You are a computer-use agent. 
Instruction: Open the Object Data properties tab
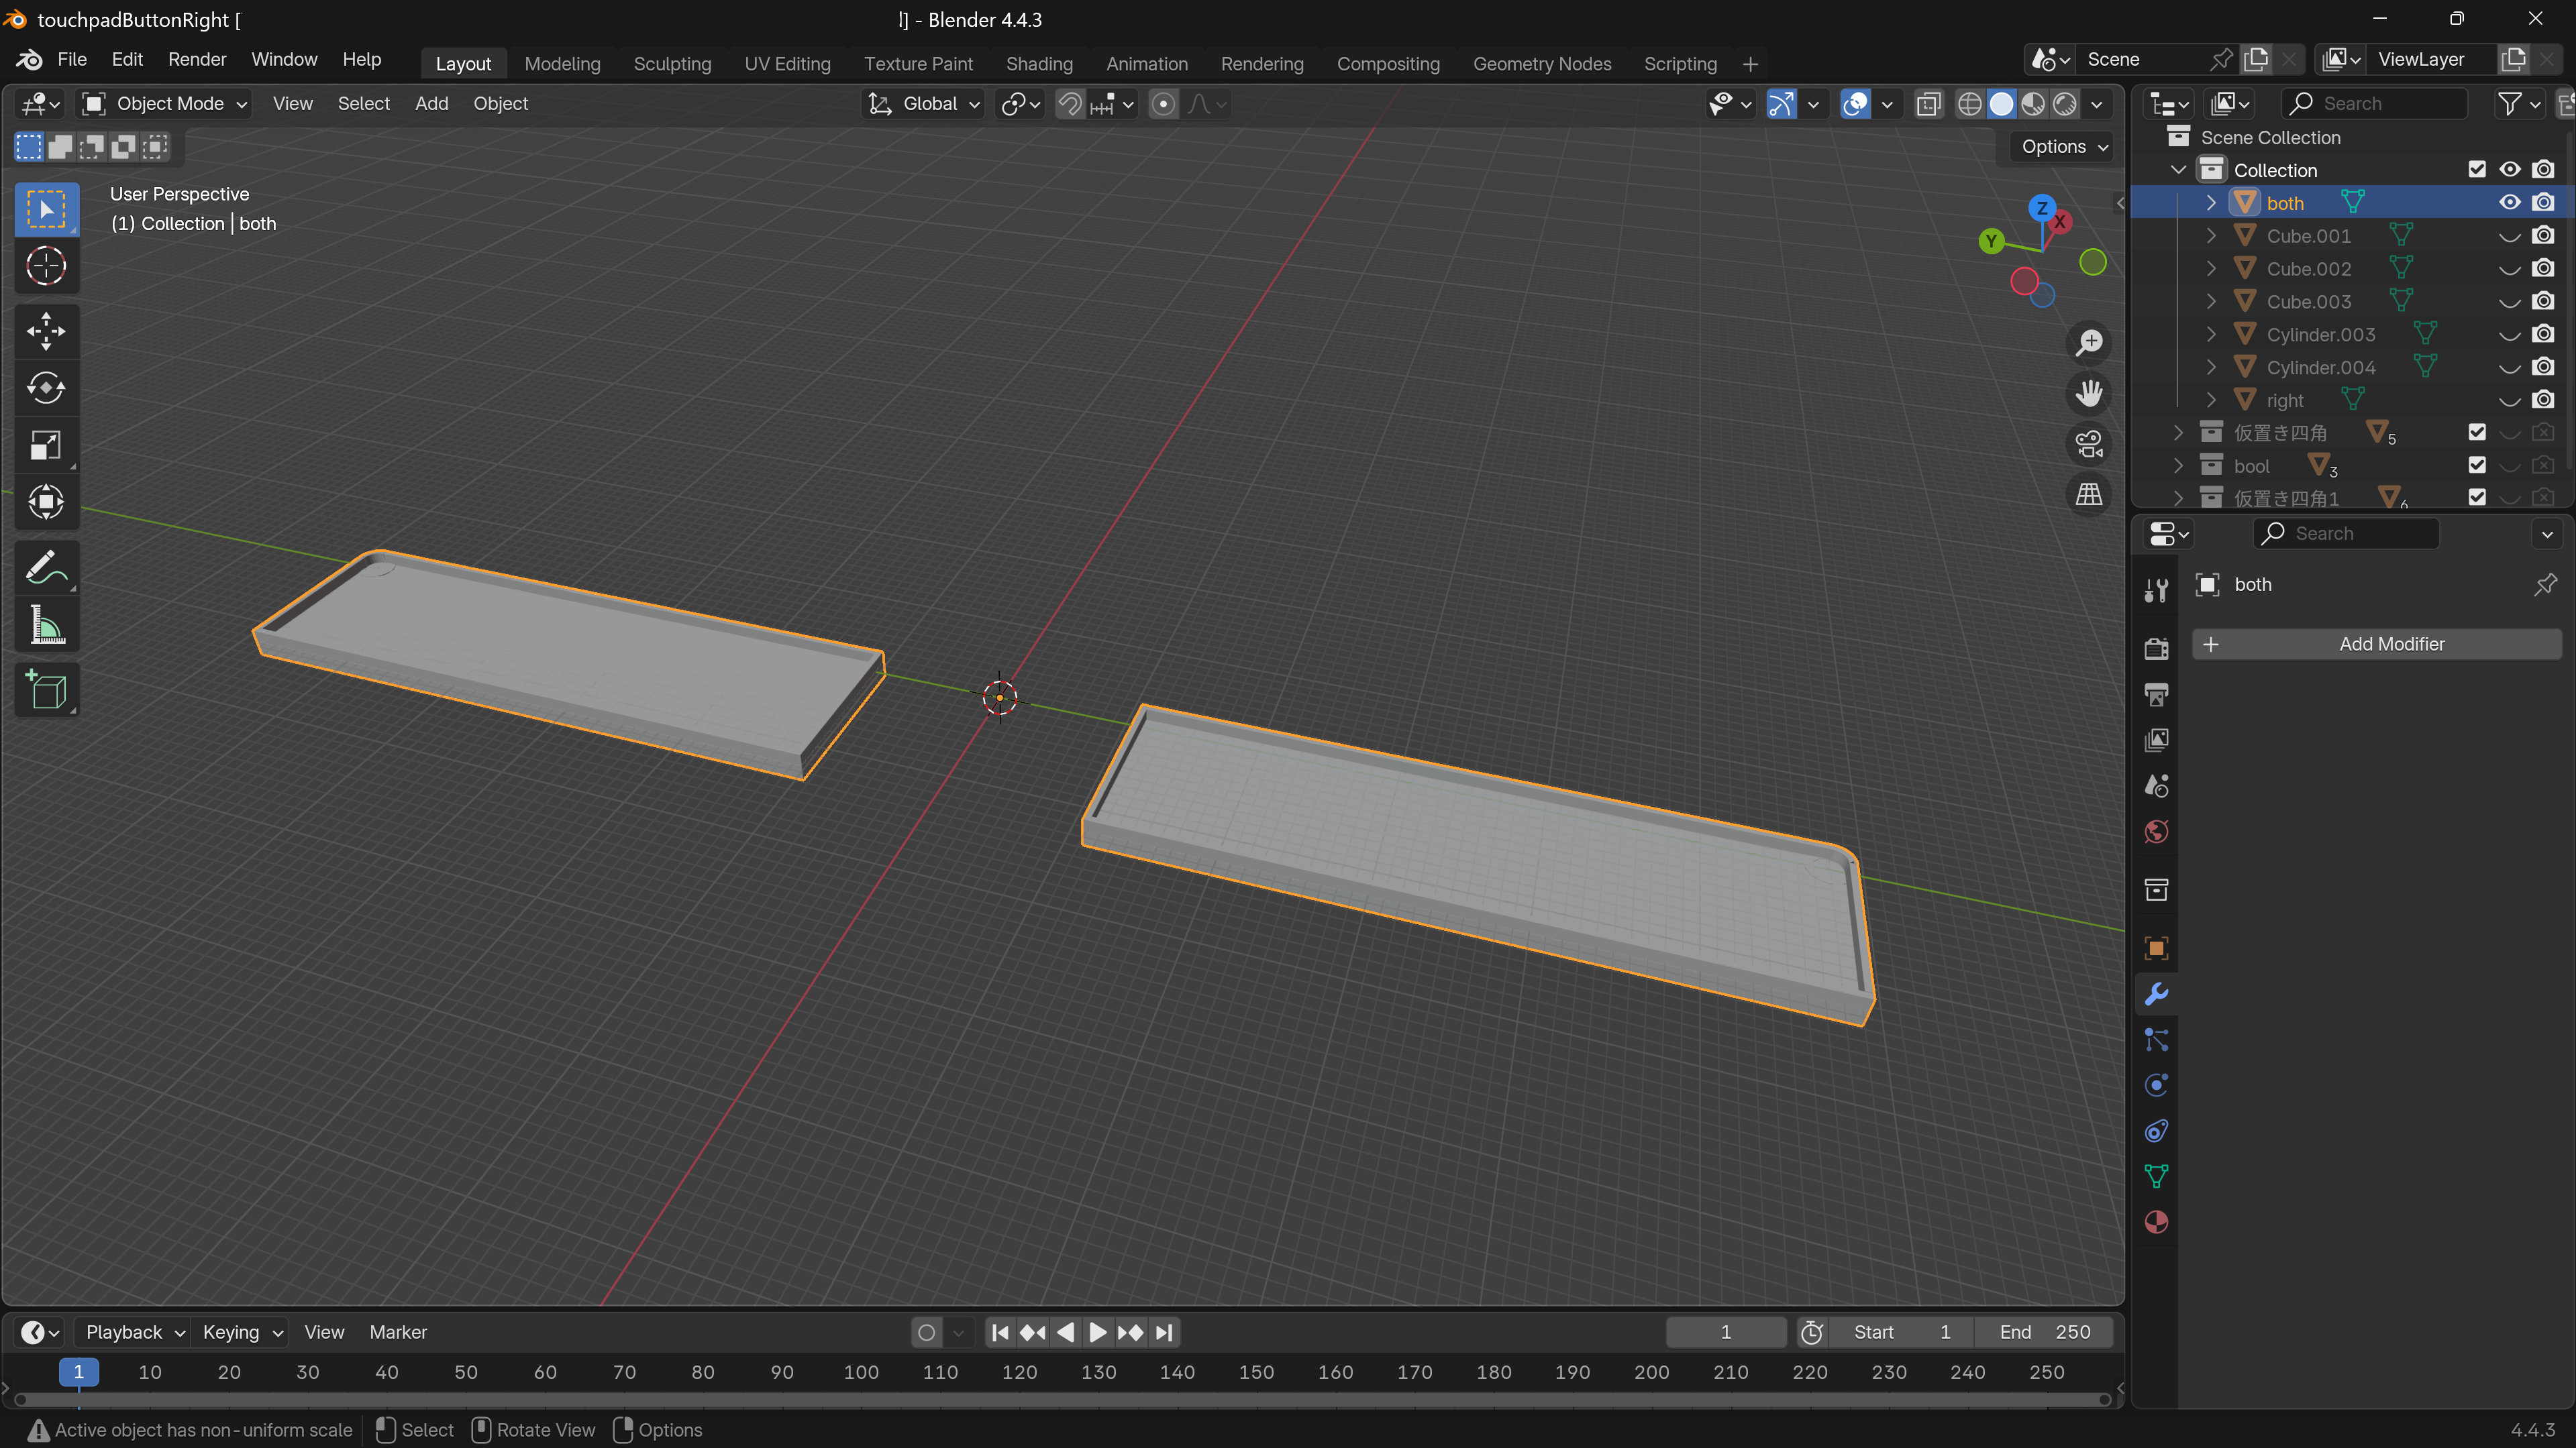point(2156,1177)
